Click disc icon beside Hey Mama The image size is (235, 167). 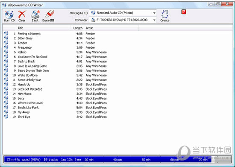(x=6, y=93)
